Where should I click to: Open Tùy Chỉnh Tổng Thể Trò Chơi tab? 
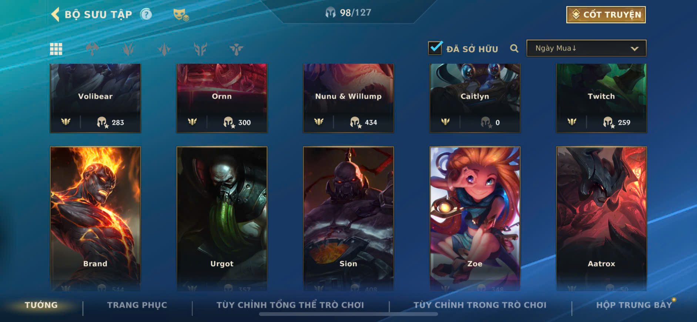[290, 305]
